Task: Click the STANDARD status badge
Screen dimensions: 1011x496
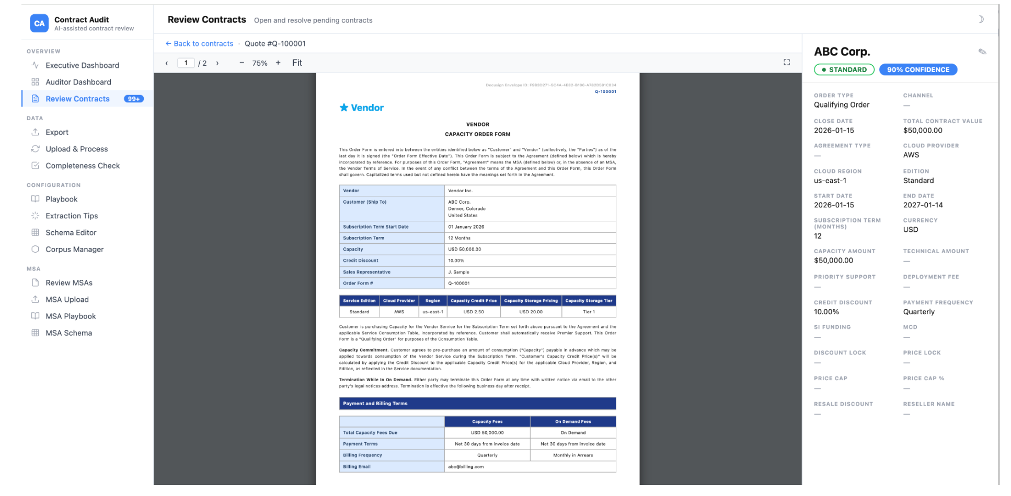Action: coord(844,69)
